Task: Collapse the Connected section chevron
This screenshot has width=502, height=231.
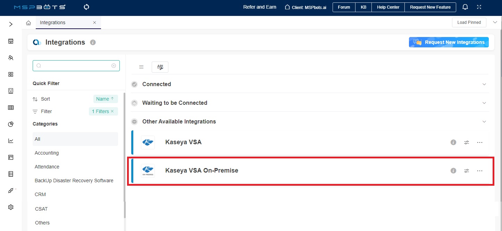Action: [484, 84]
